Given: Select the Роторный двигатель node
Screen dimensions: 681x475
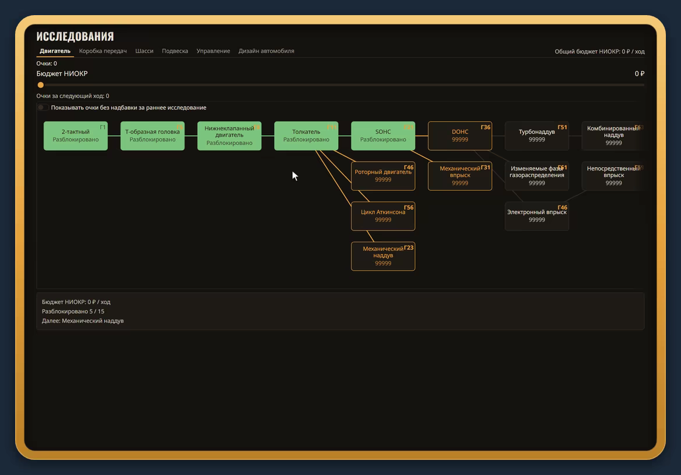Looking at the screenshot, I should click(383, 176).
